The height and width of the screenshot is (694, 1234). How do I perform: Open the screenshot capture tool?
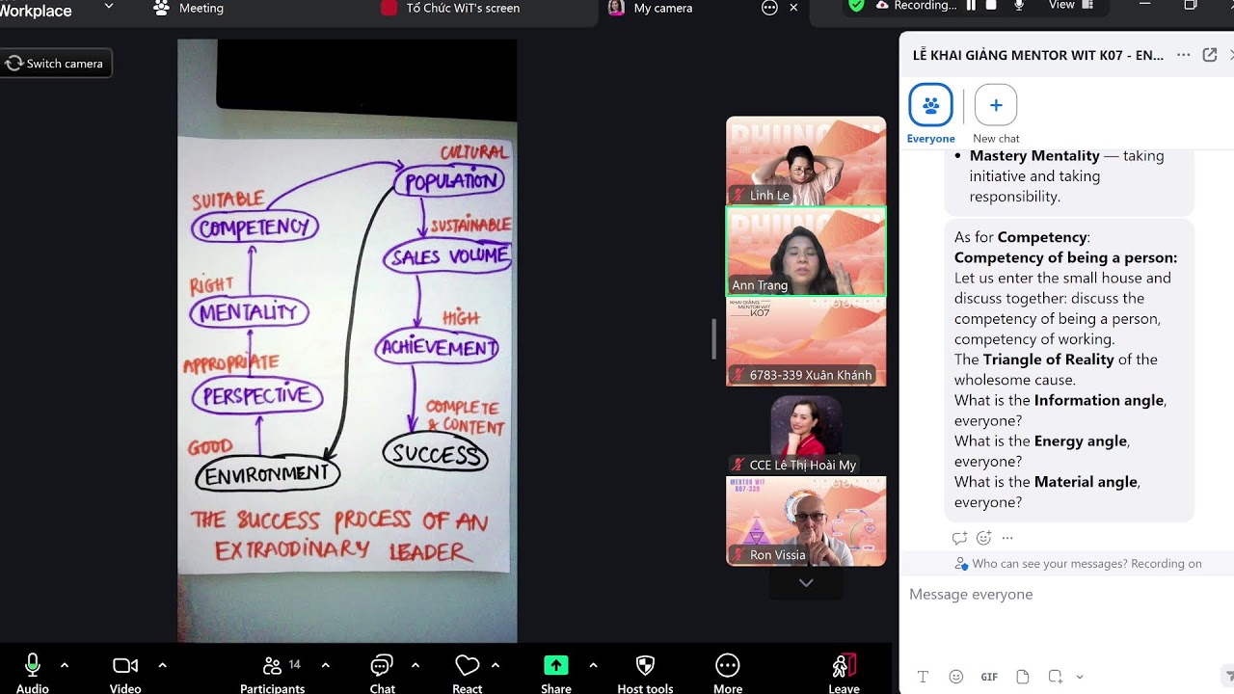[x=1056, y=677]
